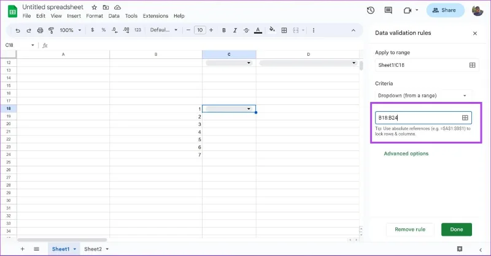Start a meeting with camera icon
491x256 pixels.
point(407,10)
